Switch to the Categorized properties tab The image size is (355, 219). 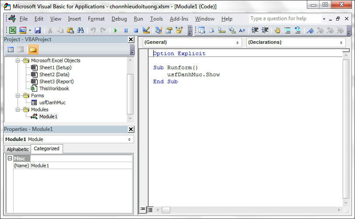(x=46, y=148)
